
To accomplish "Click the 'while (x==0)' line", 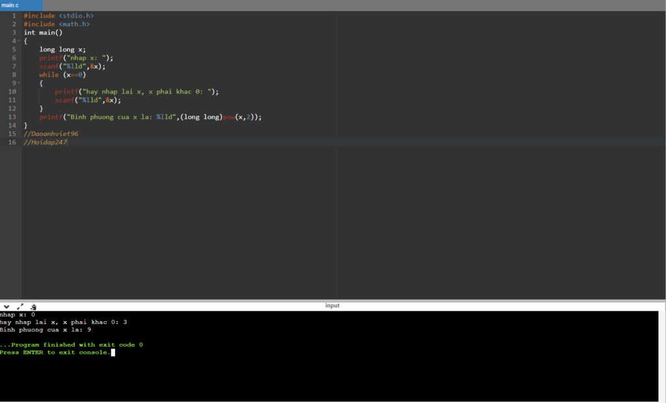I will click(62, 75).
